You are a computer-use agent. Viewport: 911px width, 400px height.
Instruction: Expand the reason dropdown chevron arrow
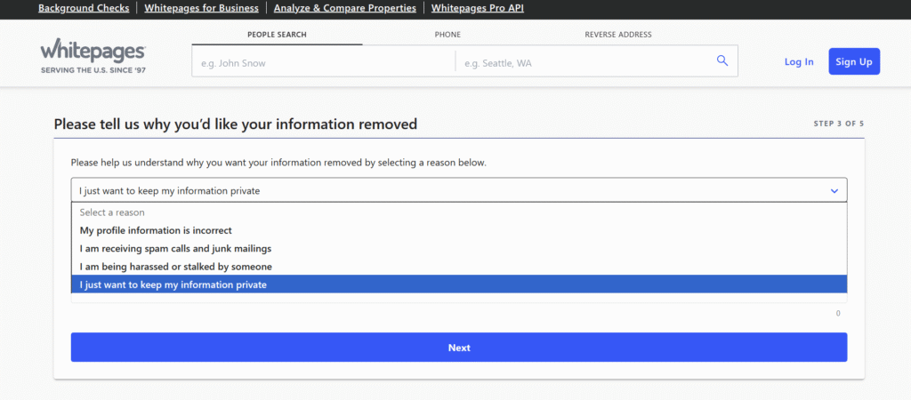point(834,190)
